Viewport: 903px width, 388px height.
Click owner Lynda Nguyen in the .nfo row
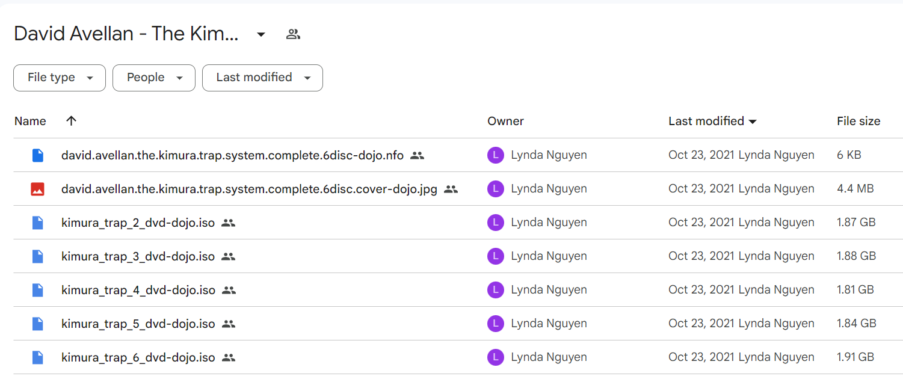point(549,155)
